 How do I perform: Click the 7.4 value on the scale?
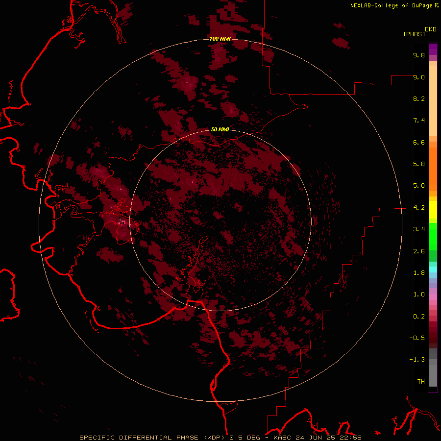419,121
